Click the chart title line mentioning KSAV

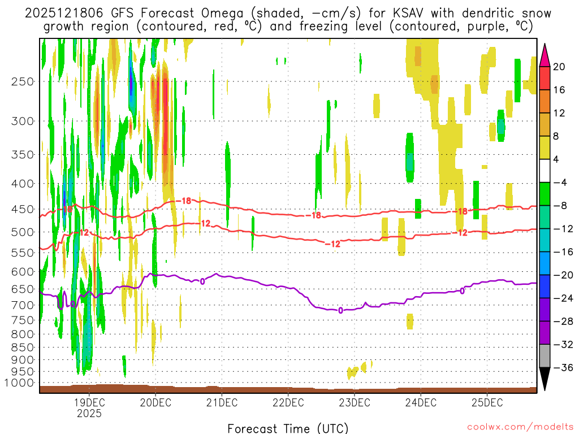tap(288, 13)
